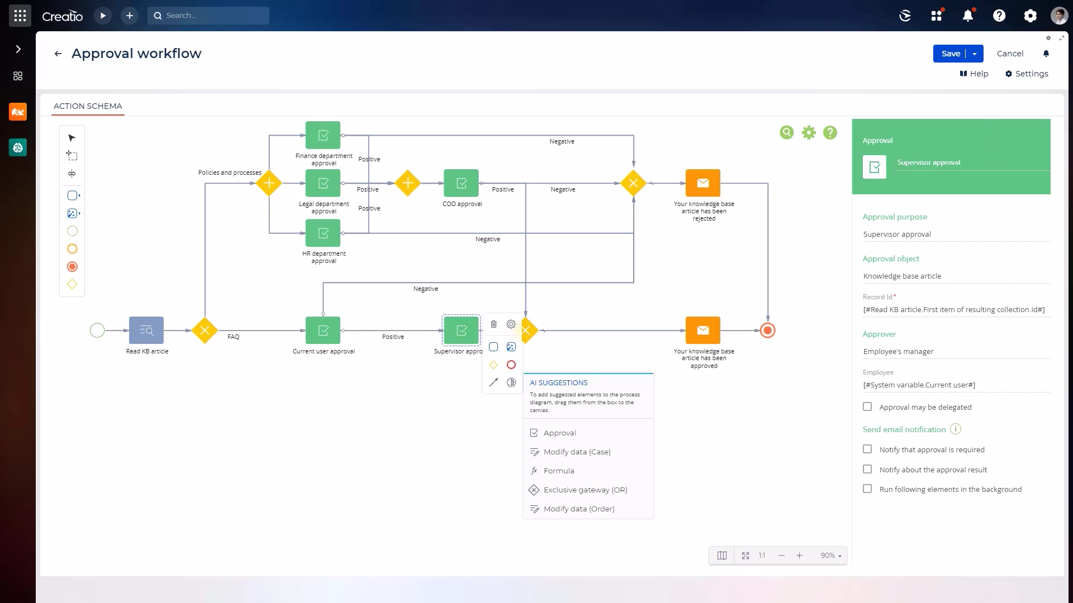Expand the collapsed left navigation panel
Viewport: 1073px width, 603px height.
tap(18, 49)
